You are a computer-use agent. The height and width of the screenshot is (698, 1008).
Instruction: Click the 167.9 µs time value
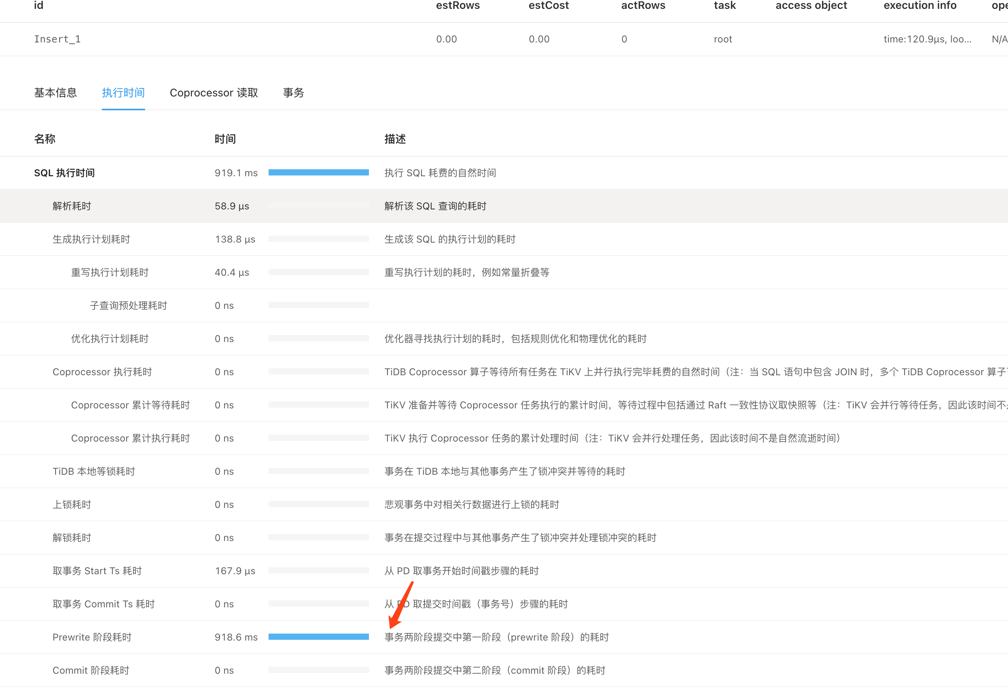(235, 571)
